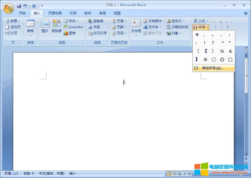
Task: Toggle ruler icon above vertical scrollbar
Action: tap(246, 50)
